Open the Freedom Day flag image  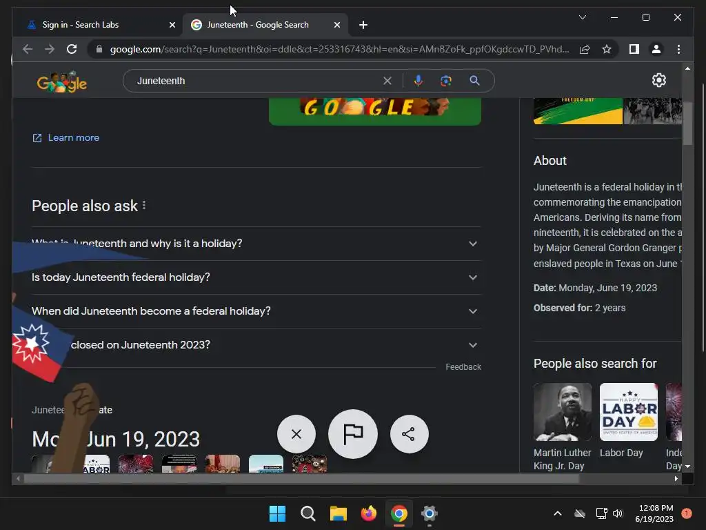[x=578, y=111]
